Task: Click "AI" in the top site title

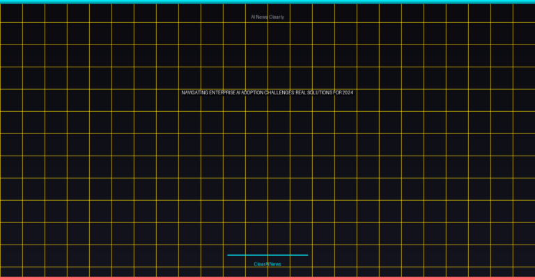Action: (x=253, y=17)
